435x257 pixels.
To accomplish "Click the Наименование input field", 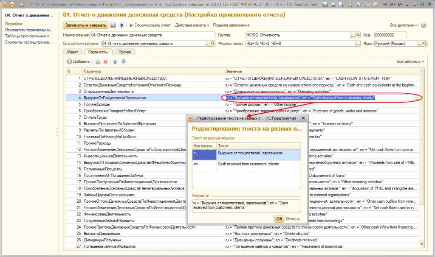I will [153, 35].
